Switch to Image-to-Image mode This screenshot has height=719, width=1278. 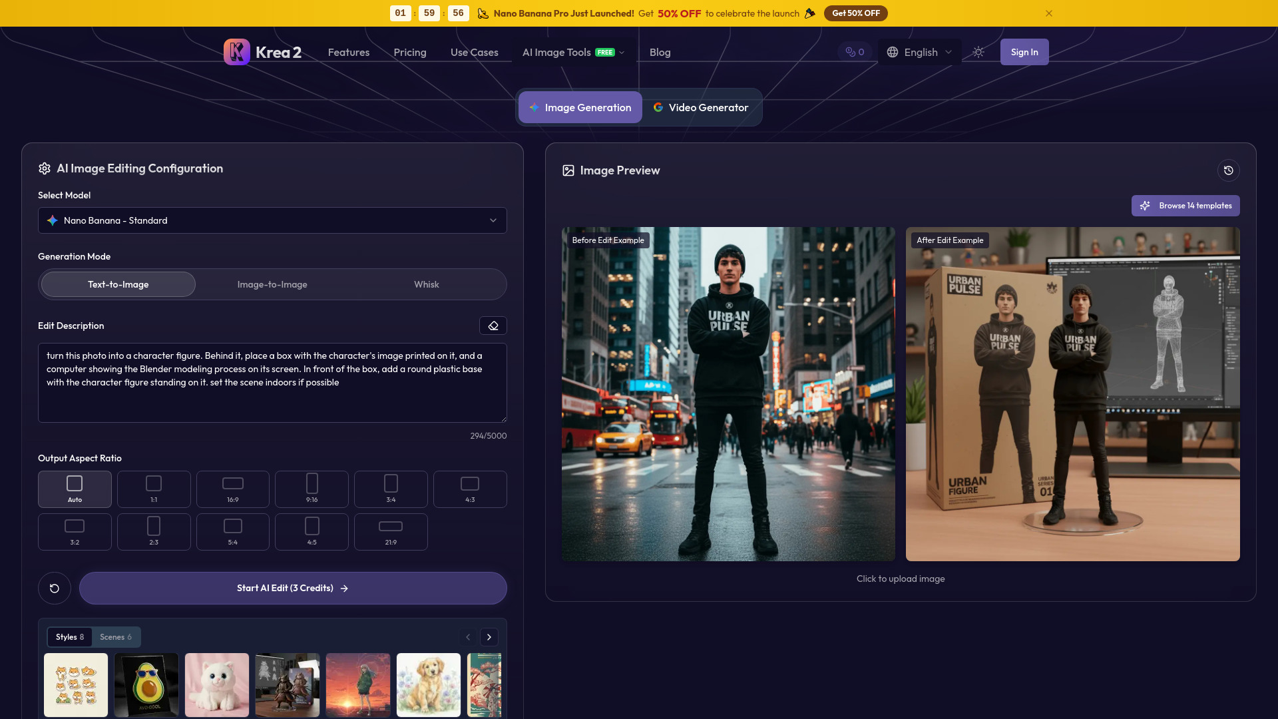pos(272,284)
